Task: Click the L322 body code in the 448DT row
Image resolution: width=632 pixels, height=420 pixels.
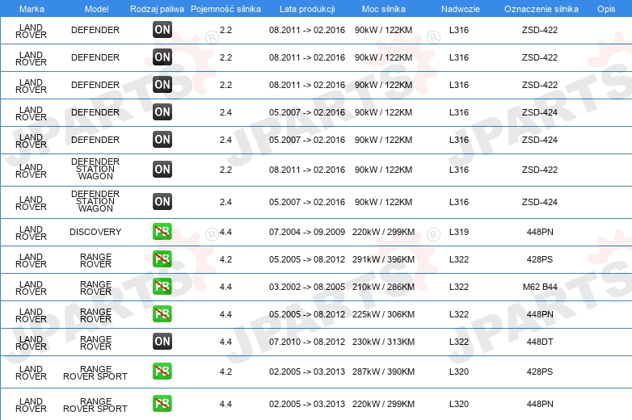Action: click(x=459, y=342)
